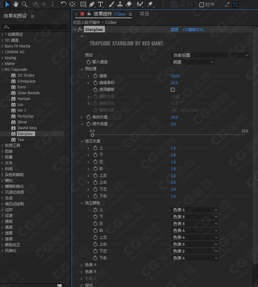Viewport: 258px width, 287px height.
Task: Toggle stopwatch for 条纹长度
Action: (x=88, y=117)
